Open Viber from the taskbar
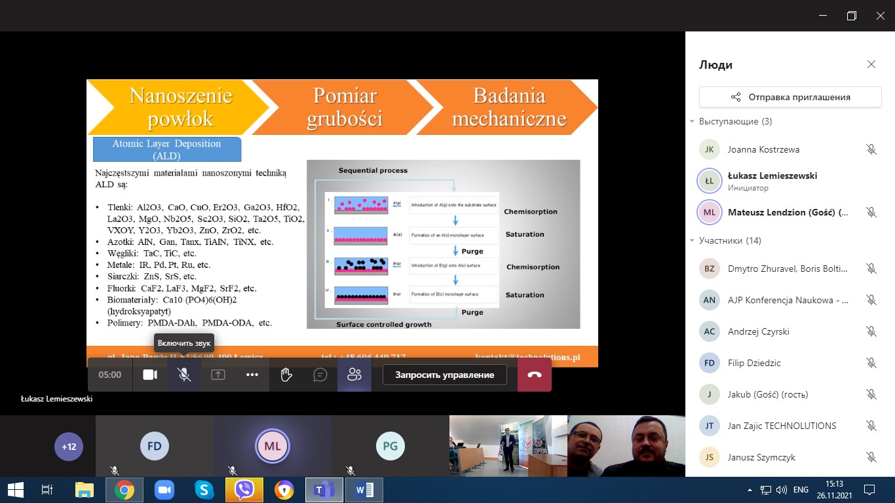Viewport: 895px width, 503px height. click(x=244, y=489)
